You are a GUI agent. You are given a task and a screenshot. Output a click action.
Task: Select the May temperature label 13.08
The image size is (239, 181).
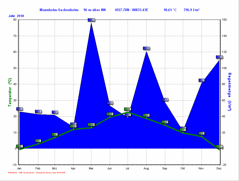pos(91,125)
